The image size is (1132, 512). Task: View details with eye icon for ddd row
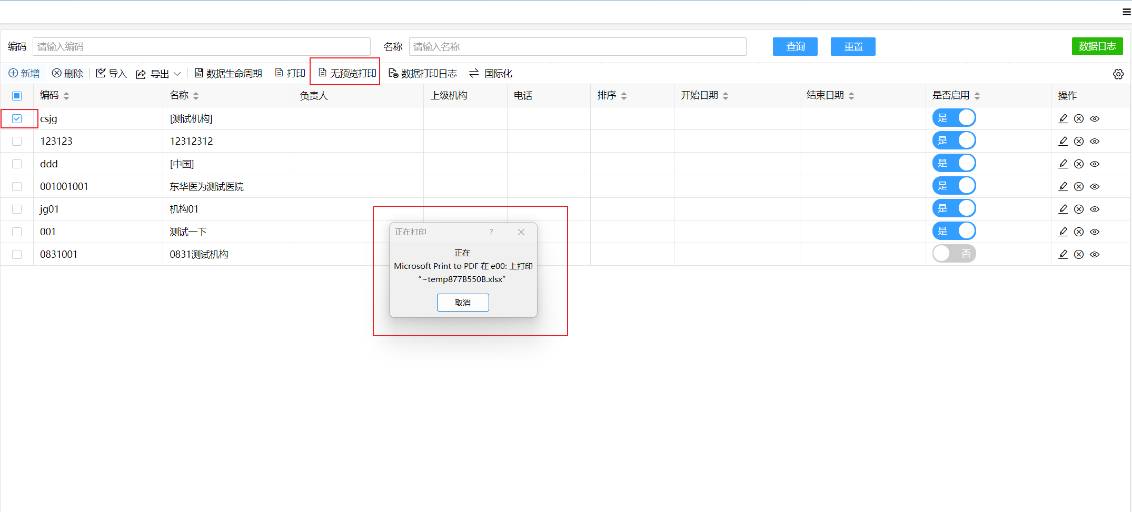click(x=1095, y=164)
